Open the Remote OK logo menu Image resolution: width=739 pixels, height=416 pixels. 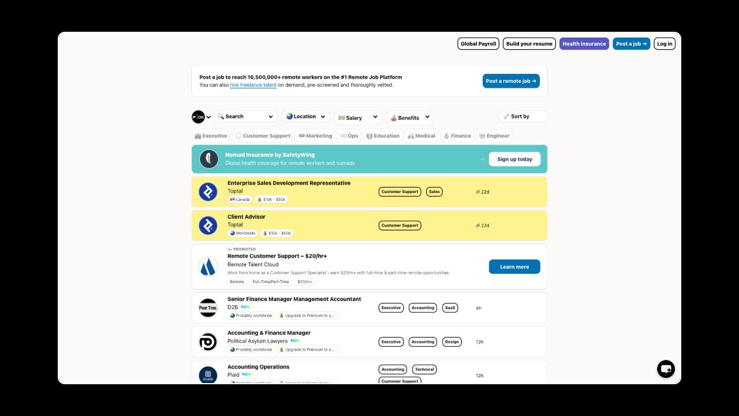tap(198, 117)
